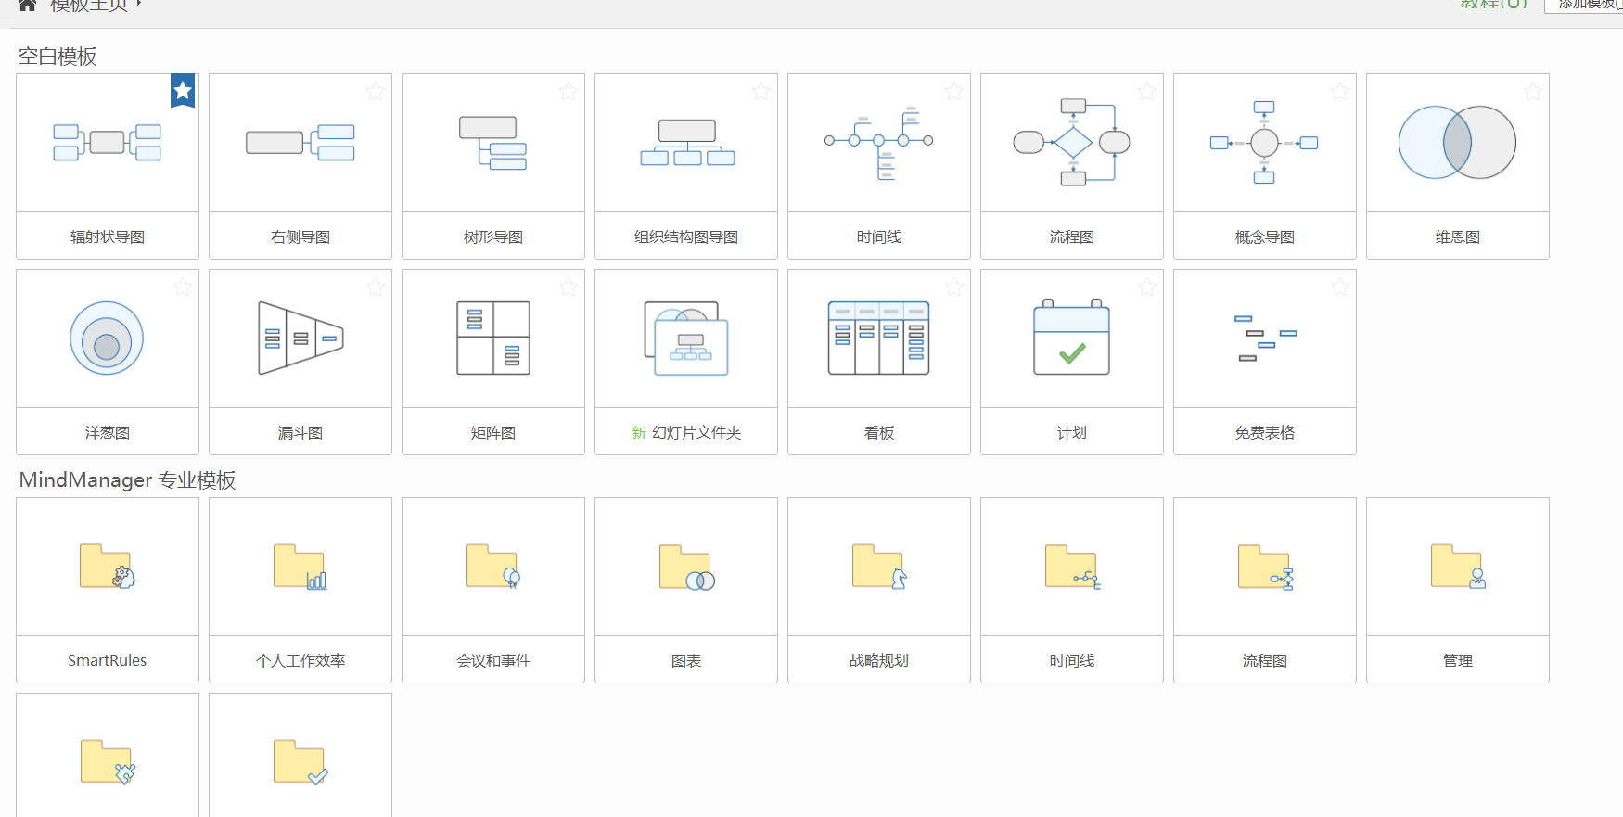1623x817 pixels.
Task: Favorite the blank Flowchart (流程图) star
Action: pos(1147,91)
